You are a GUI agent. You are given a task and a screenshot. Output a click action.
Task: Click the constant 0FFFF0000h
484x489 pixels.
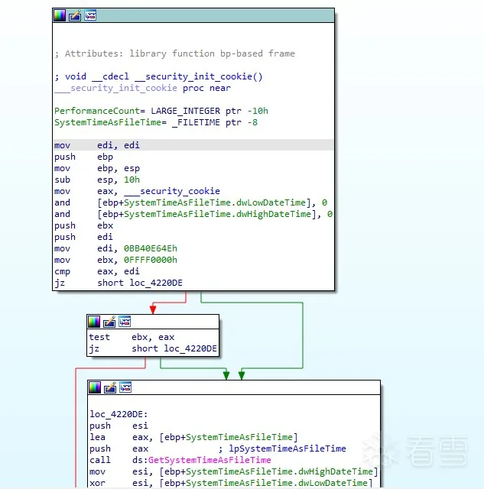coord(151,260)
